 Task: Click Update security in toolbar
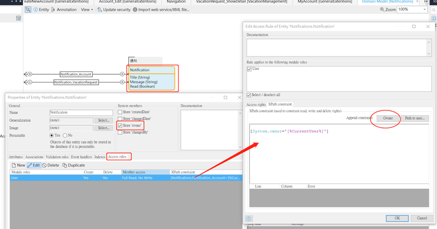(114, 9)
